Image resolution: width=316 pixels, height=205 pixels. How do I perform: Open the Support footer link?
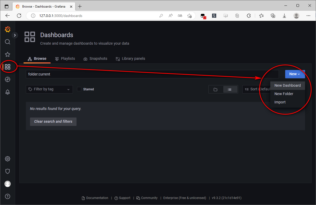(x=122, y=198)
